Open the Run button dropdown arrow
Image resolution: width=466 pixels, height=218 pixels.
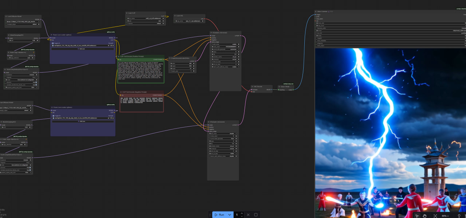click(x=229, y=215)
